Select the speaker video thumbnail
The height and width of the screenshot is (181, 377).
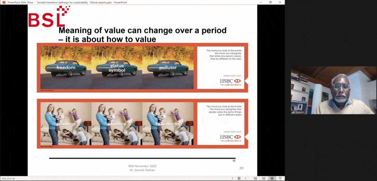pos(334,90)
